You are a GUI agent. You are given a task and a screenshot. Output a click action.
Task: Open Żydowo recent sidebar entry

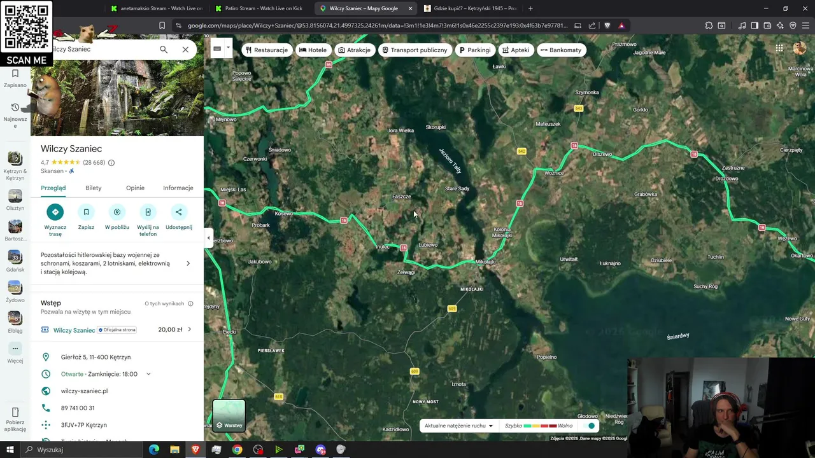tap(15, 291)
